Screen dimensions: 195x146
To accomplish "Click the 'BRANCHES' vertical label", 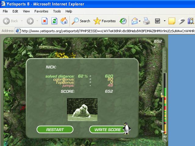I will pos(165,61).
